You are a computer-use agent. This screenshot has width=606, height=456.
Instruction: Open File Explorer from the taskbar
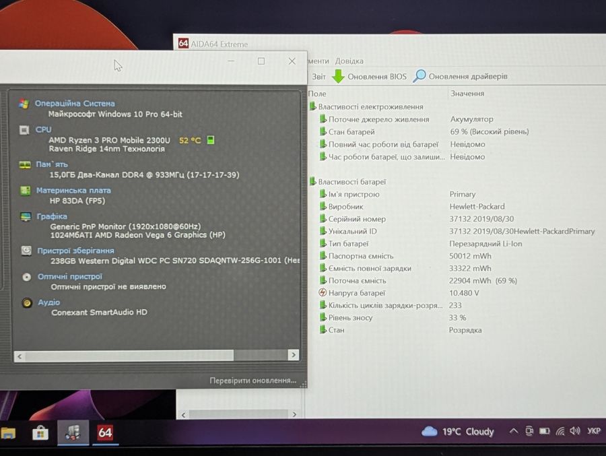7,433
